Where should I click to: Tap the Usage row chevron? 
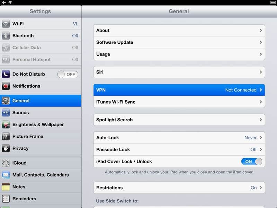pyautogui.click(x=261, y=54)
